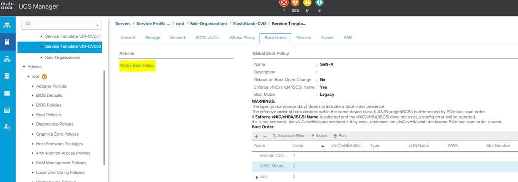The image size is (518, 182).
Task: Expand the San boot order row
Action: [x=257, y=178]
